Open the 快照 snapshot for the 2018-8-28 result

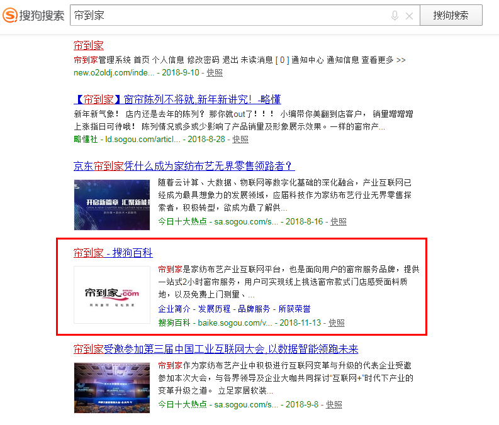pyautogui.click(x=240, y=139)
